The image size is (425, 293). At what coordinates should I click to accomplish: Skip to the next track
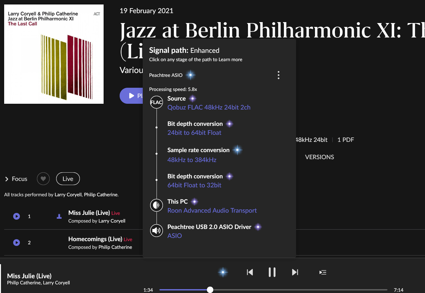[x=295, y=272]
